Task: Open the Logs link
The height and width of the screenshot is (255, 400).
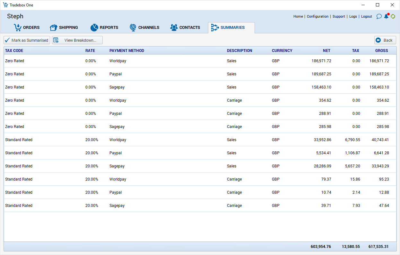Action: [353, 16]
